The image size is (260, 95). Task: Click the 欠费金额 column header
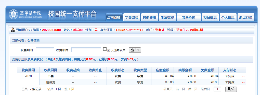point(207,70)
